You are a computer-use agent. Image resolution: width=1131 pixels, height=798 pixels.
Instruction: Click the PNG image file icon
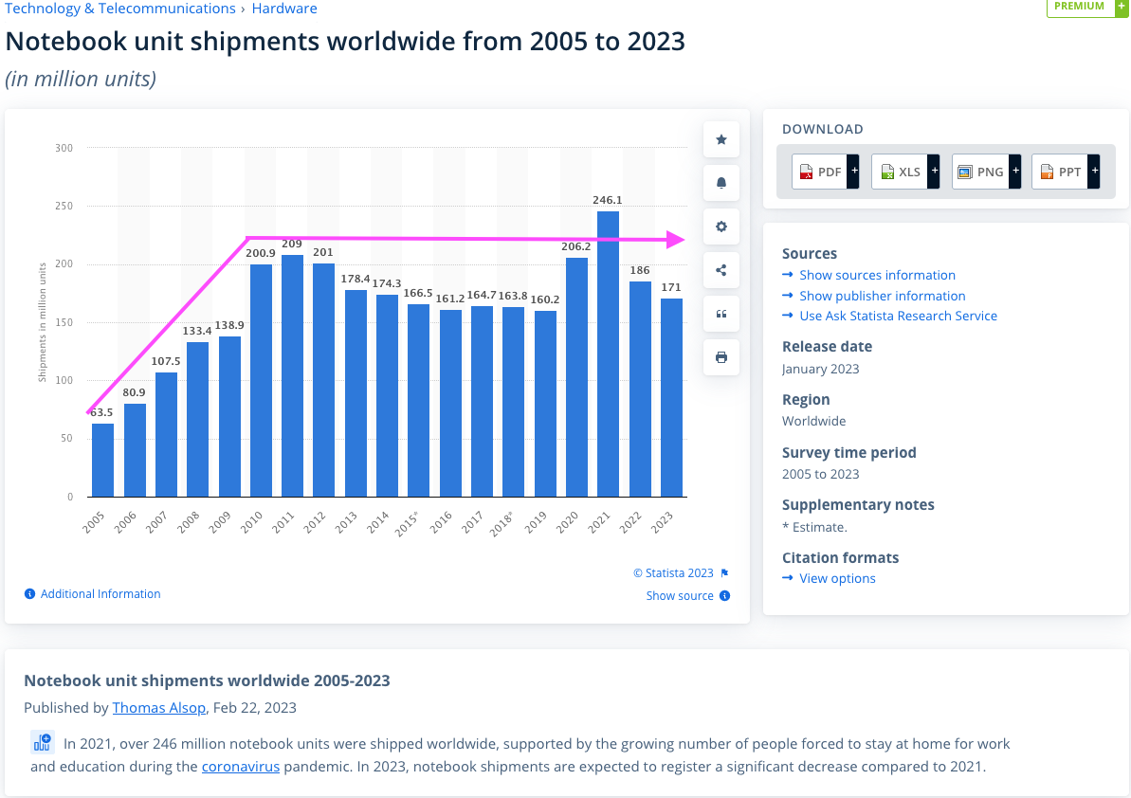(x=964, y=172)
